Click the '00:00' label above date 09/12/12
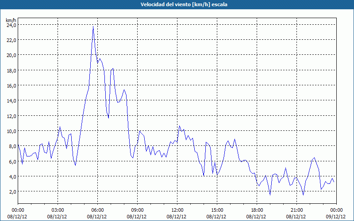 coord(336,210)
